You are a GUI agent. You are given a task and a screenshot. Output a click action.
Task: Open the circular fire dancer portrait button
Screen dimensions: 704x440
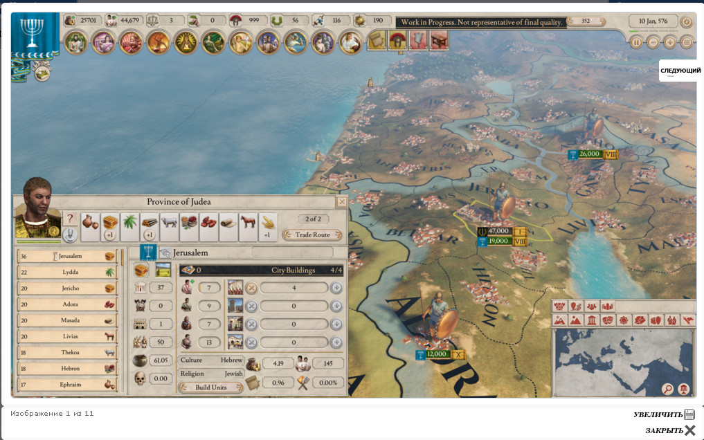tap(158, 43)
